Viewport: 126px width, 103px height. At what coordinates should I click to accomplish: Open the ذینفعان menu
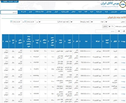pyautogui.click(x=73, y=12)
